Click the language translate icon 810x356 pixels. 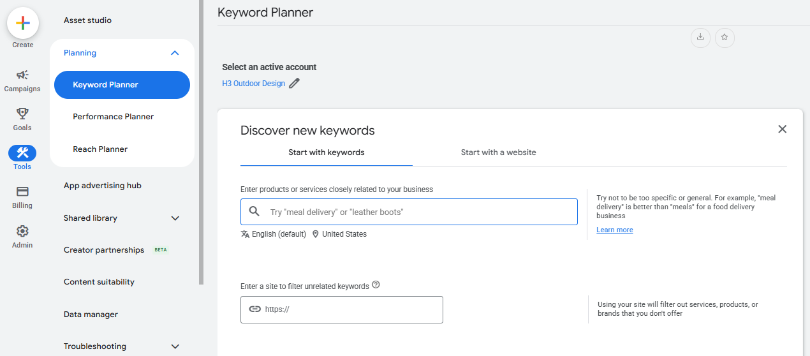(245, 234)
